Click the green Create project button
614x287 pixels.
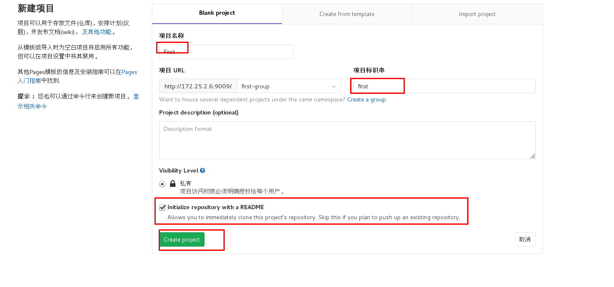pos(182,239)
